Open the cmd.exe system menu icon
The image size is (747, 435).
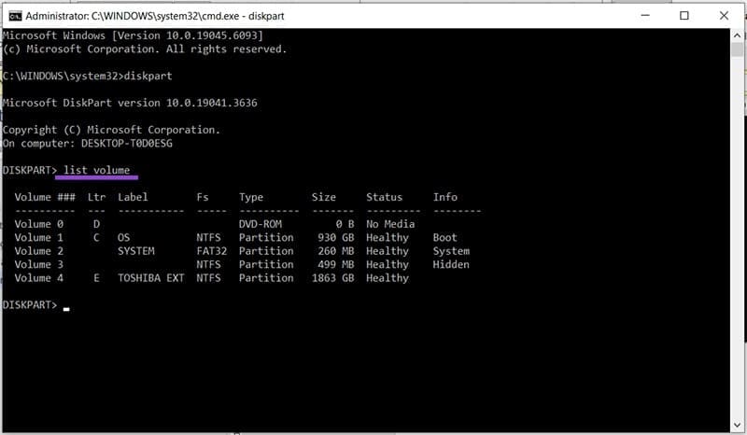tap(15, 16)
